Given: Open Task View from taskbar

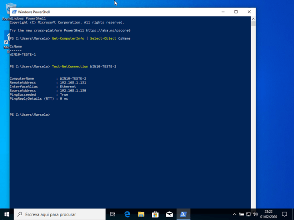Looking at the screenshot, I should coord(113,214).
